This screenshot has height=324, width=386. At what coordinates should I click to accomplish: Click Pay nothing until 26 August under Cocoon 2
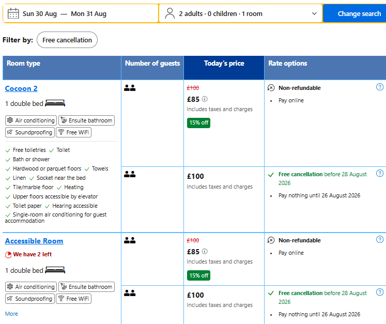(319, 195)
